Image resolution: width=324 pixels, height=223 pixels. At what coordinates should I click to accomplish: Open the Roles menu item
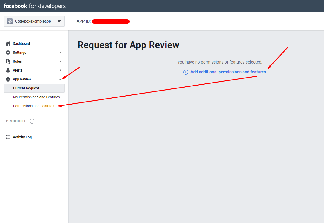pos(17,61)
